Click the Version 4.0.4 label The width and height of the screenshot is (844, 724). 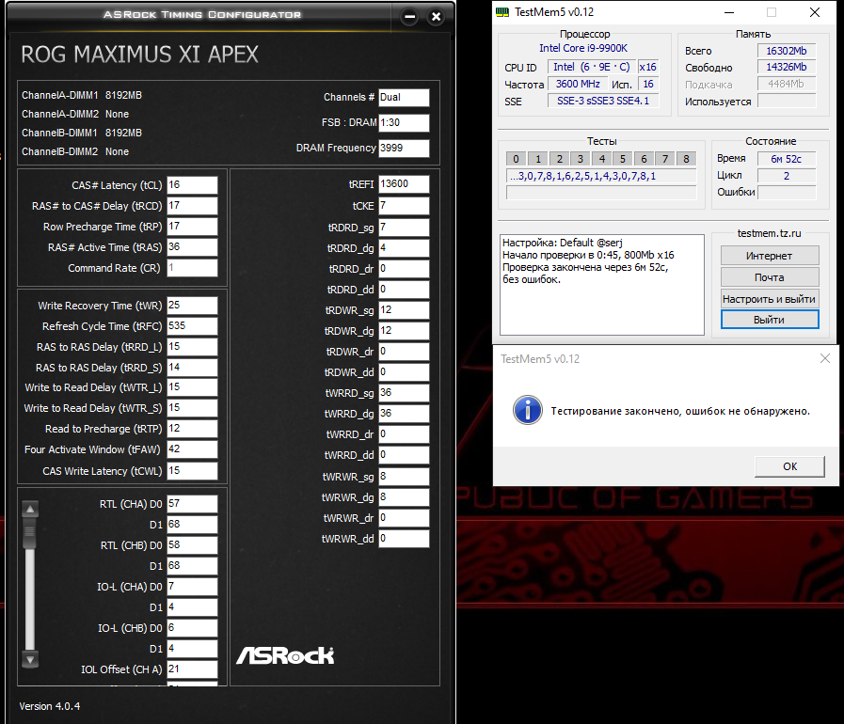coord(50,706)
